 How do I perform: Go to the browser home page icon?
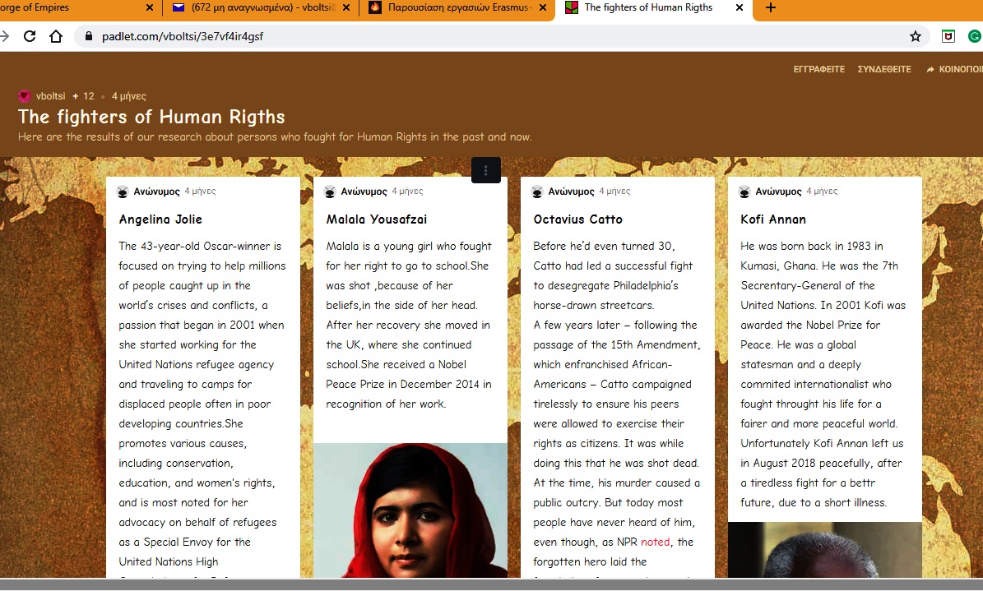(56, 36)
